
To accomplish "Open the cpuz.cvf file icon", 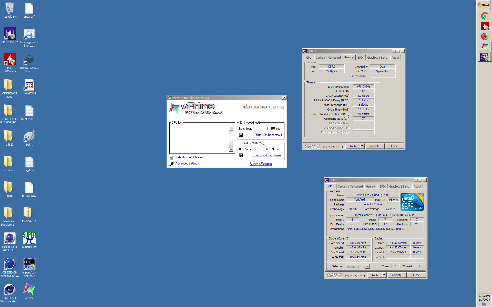I will (x=29, y=10).
